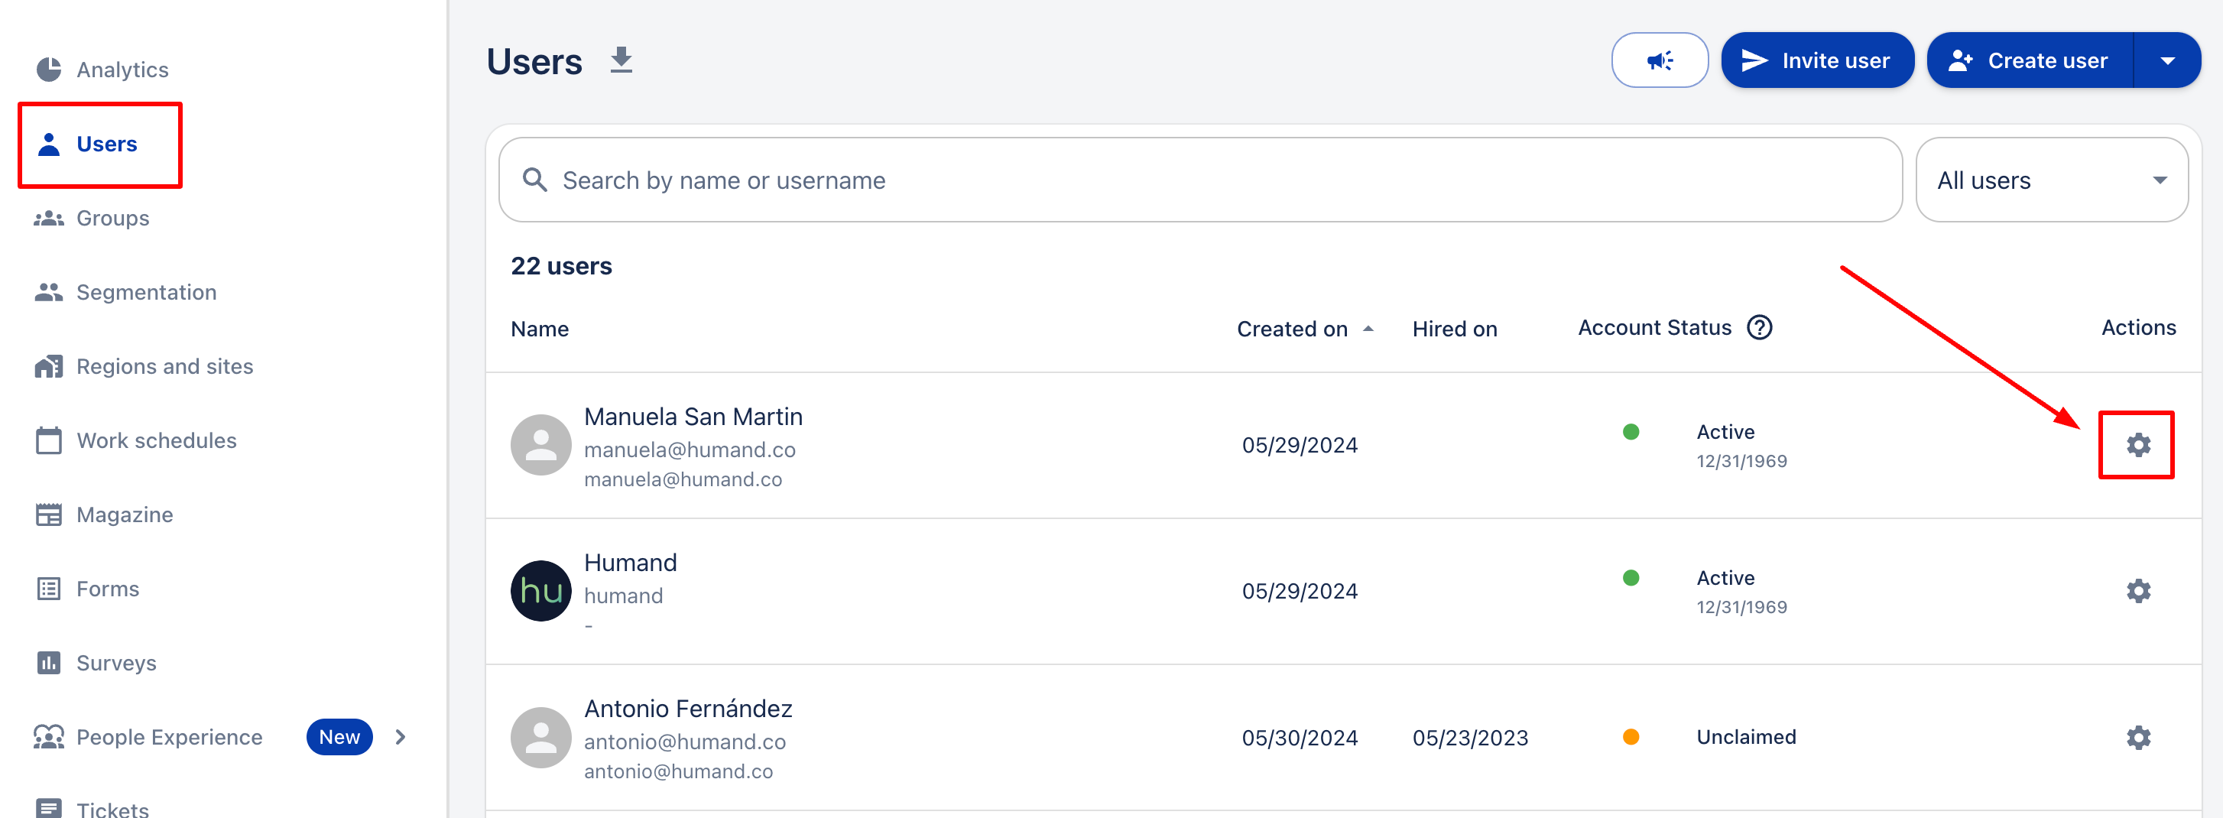The height and width of the screenshot is (818, 2223).
Task: Open settings gear for Manuela San Martin
Action: point(2137,445)
